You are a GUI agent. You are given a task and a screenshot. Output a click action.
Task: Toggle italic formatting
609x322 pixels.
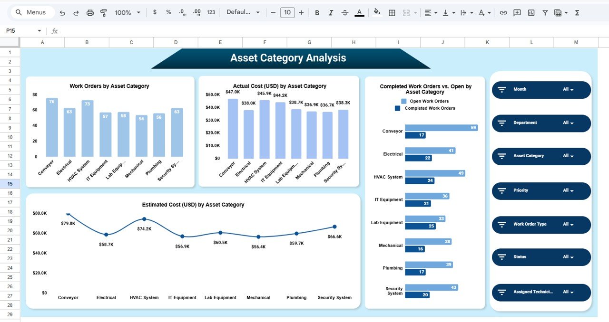331,12
